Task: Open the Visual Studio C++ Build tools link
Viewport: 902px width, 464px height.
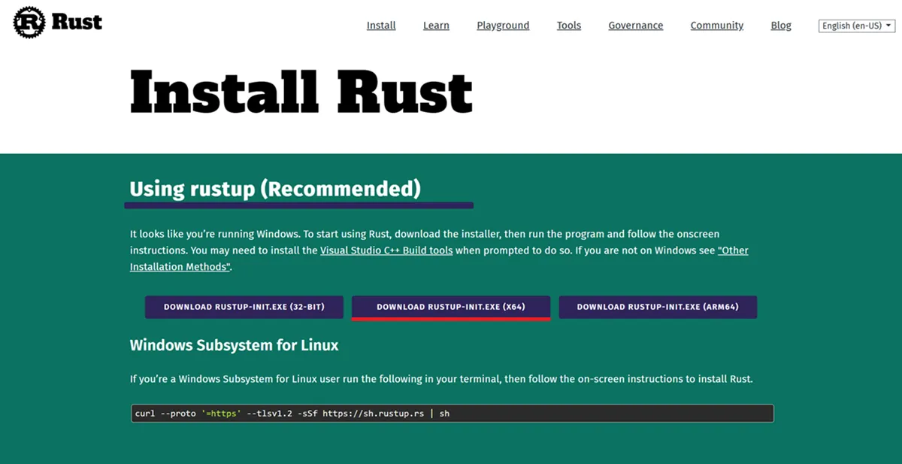Action: 388,250
